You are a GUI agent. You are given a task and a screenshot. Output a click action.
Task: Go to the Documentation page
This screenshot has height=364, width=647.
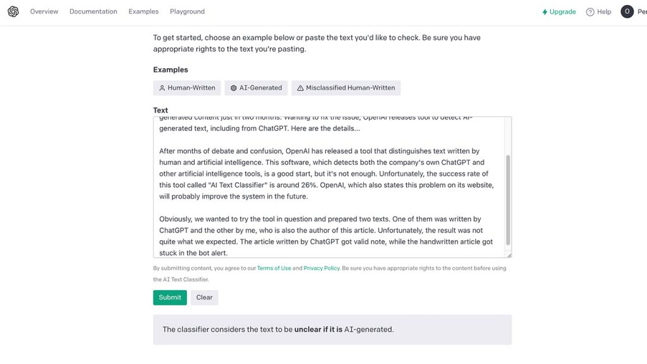point(93,11)
